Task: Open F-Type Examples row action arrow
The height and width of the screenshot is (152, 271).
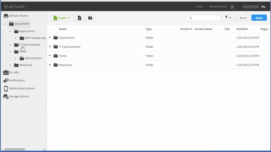Action: point(50,46)
